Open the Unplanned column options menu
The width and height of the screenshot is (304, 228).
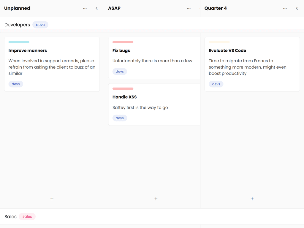85,8
